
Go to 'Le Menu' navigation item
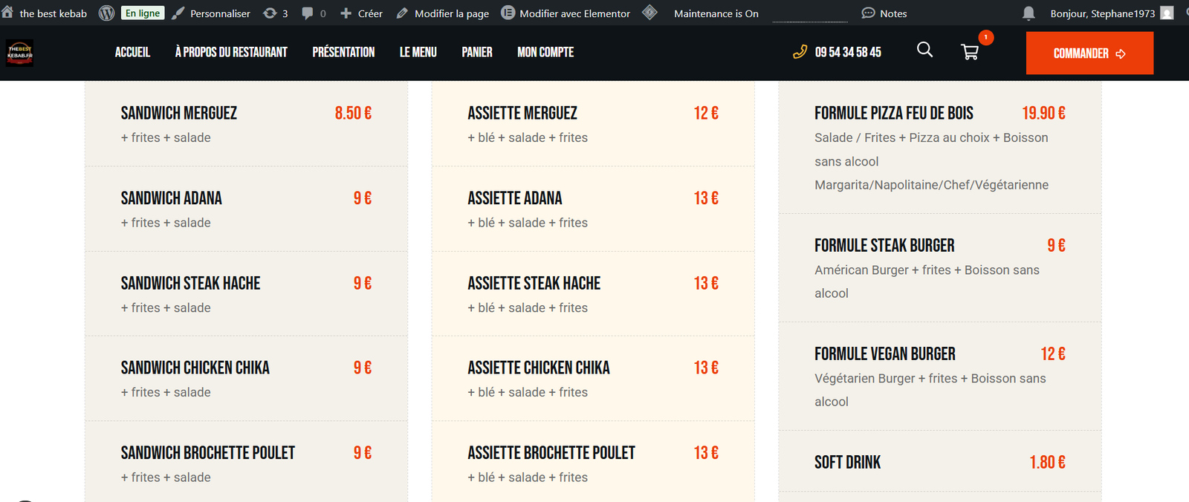click(418, 52)
